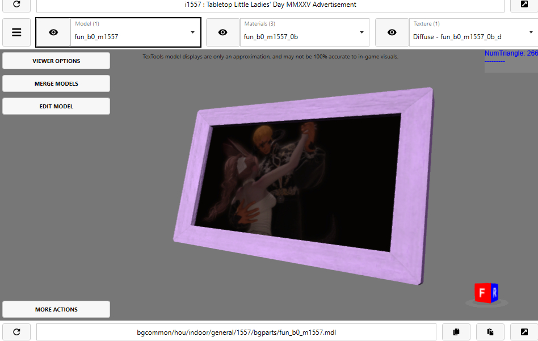
Task: Click the Merge Models button
Action: (56, 83)
